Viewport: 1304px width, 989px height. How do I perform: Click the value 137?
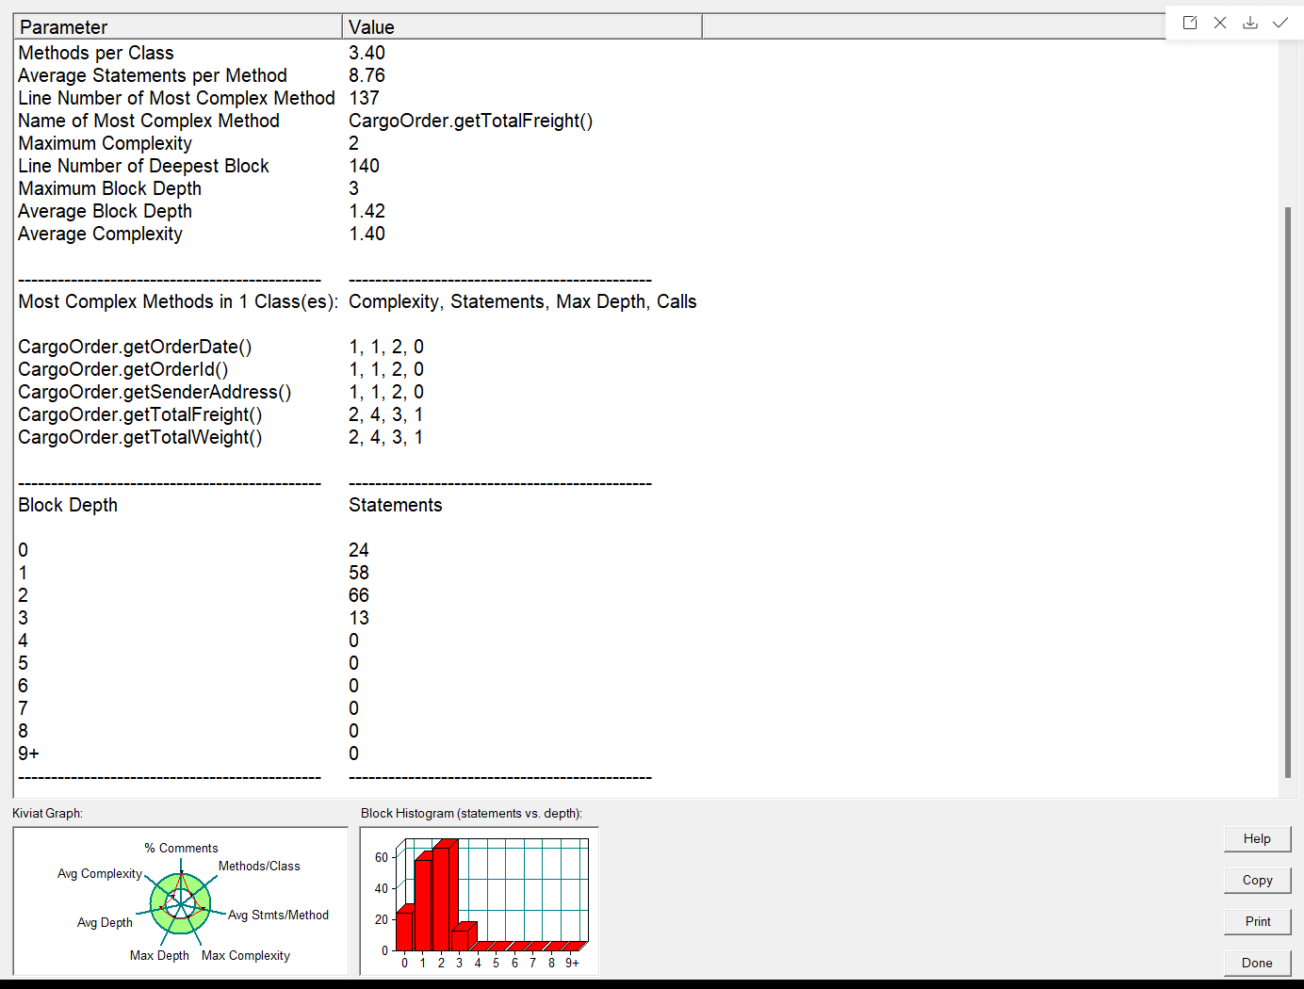(365, 98)
